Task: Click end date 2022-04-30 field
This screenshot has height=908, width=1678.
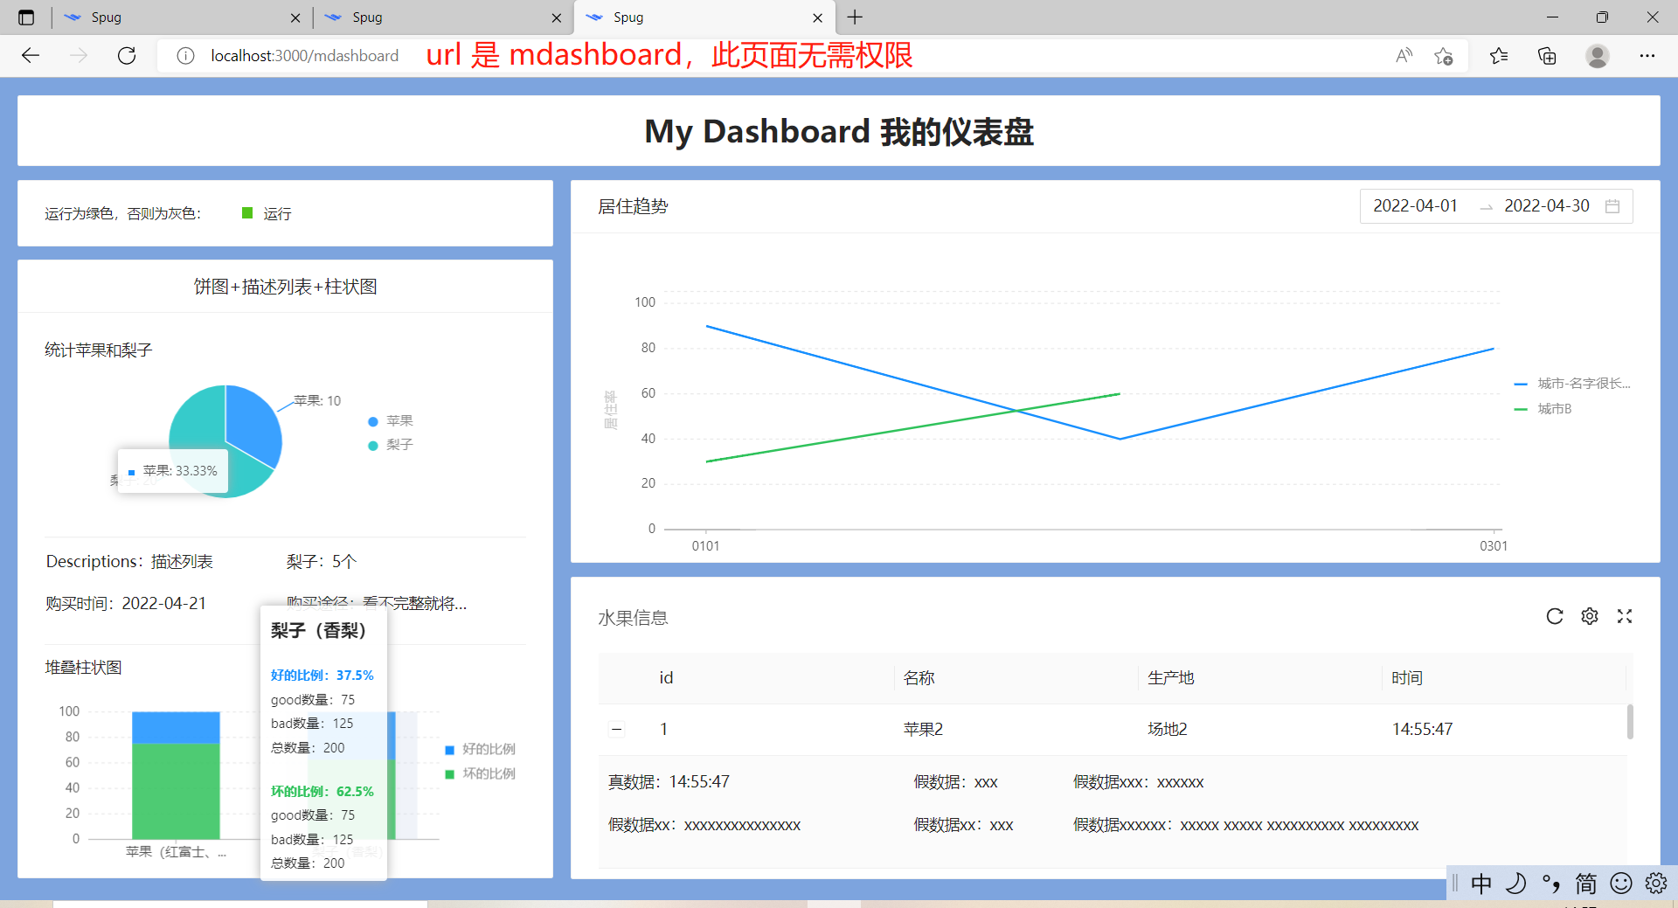Action: (1546, 206)
